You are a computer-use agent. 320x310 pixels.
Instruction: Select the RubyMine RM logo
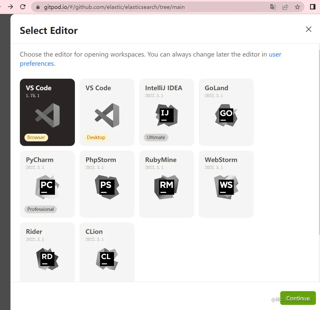click(167, 187)
